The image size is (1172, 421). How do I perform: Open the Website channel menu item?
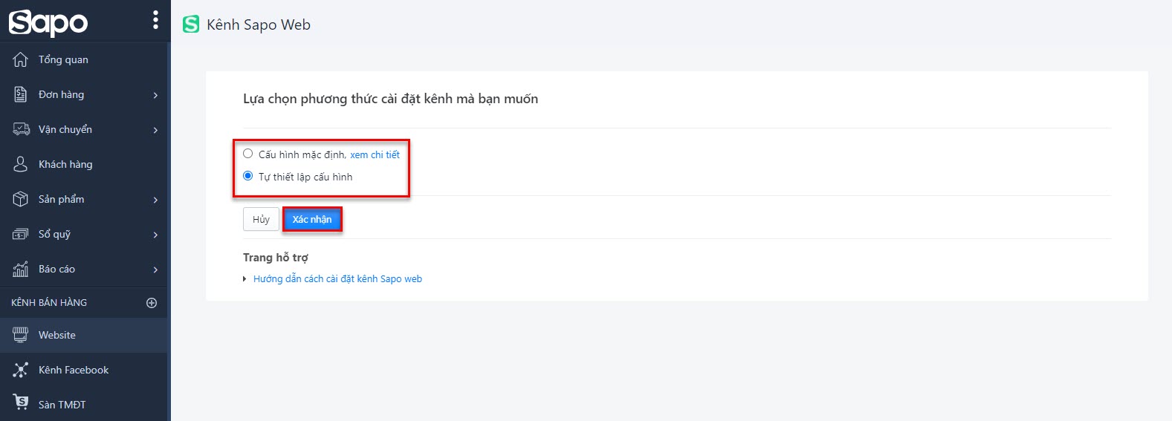pyautogui.click(x=84, y=335)
